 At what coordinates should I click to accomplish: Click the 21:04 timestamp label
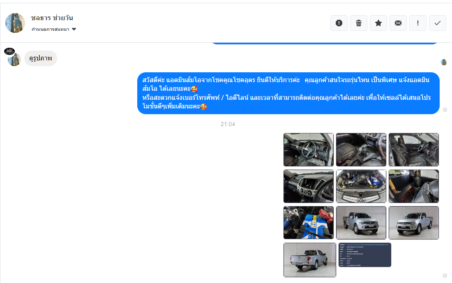[x=228, y=124]
